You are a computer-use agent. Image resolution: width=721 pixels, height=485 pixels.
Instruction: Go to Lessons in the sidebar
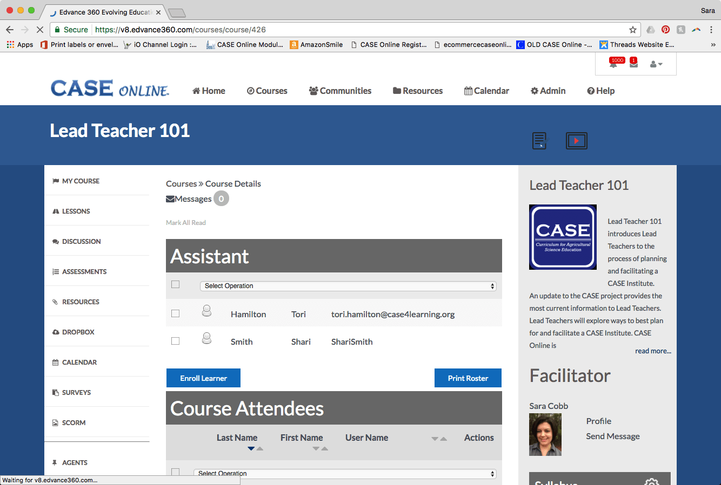pyautogui.click(x=76, y=211)
